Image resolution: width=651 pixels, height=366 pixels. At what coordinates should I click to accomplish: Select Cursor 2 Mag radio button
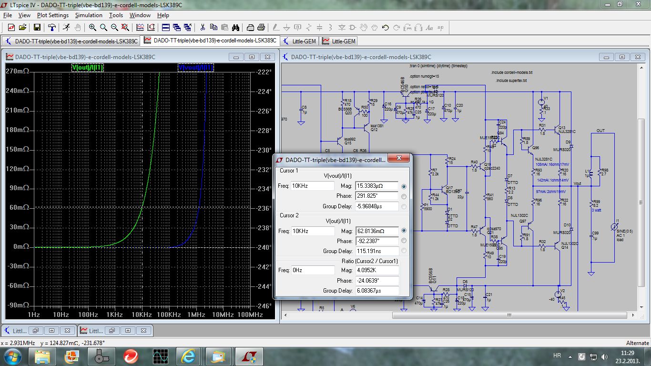[x=404, y=231]
